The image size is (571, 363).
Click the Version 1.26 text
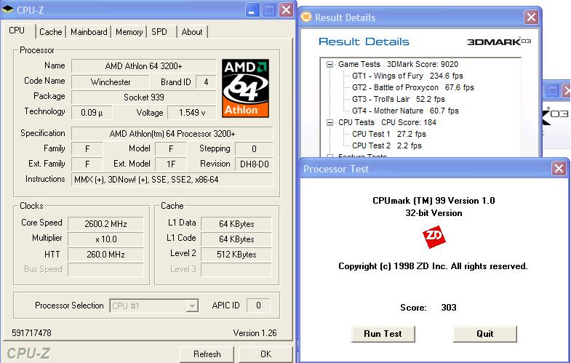255,333
